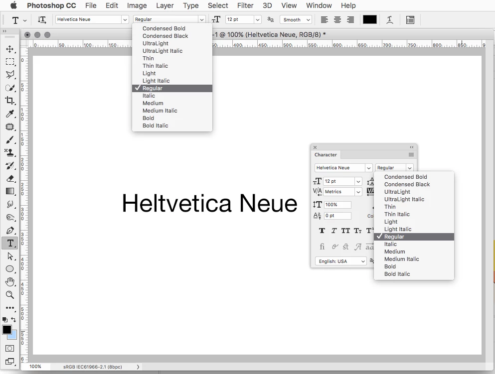Select the Brush tool
The image size is (495, 374).
click(10, 140)
